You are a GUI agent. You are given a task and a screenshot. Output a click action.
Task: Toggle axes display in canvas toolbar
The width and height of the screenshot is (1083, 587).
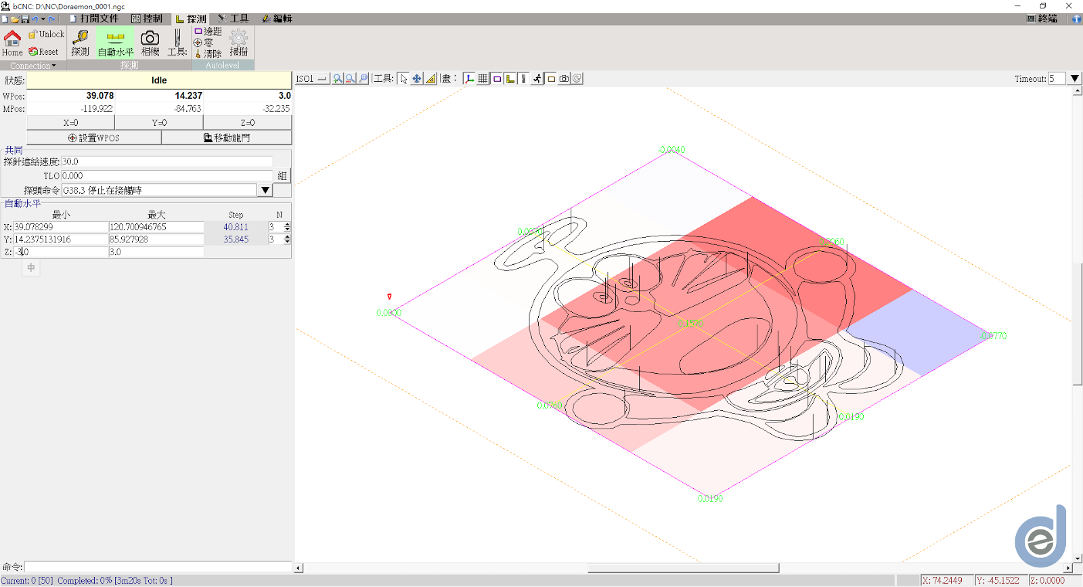point(469,79)
